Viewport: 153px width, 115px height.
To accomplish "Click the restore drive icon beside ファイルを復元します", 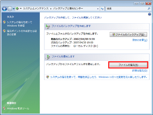I will pos(48,57).
